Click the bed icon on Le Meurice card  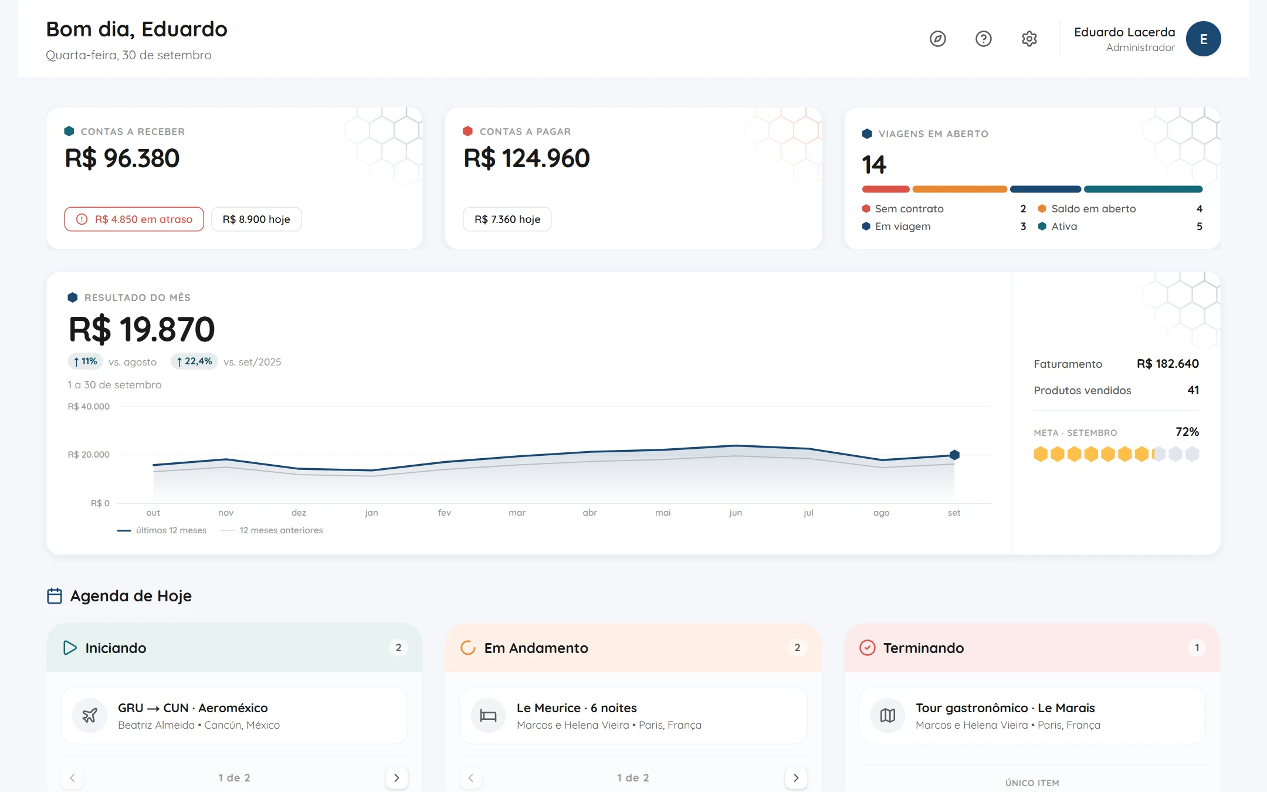click(488, 716)
